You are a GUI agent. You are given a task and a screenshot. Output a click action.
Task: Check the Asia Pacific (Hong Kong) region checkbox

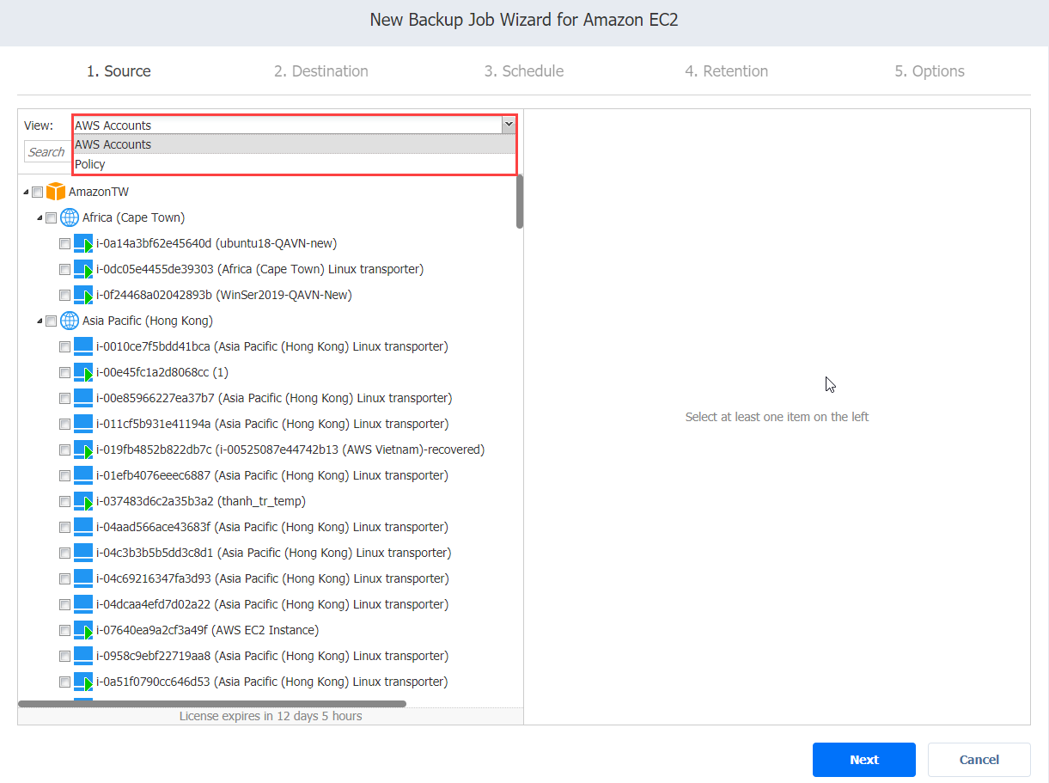pos(52,321)
